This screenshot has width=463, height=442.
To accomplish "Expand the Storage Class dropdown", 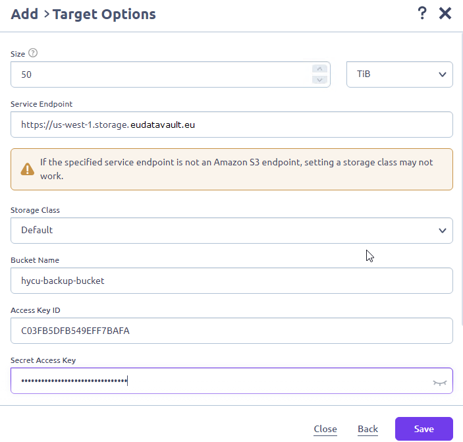I will (232, 231).
